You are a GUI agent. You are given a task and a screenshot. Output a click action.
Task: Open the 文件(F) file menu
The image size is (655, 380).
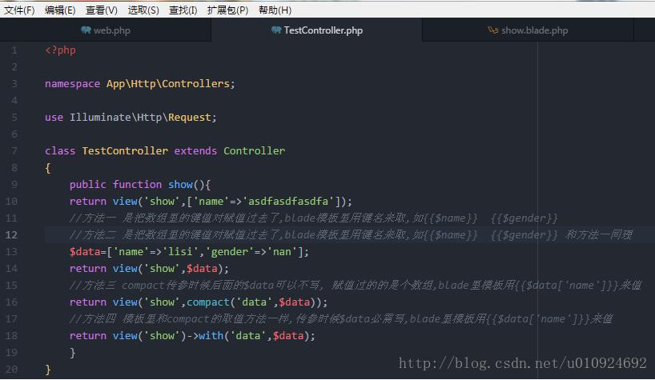(19, 10)
